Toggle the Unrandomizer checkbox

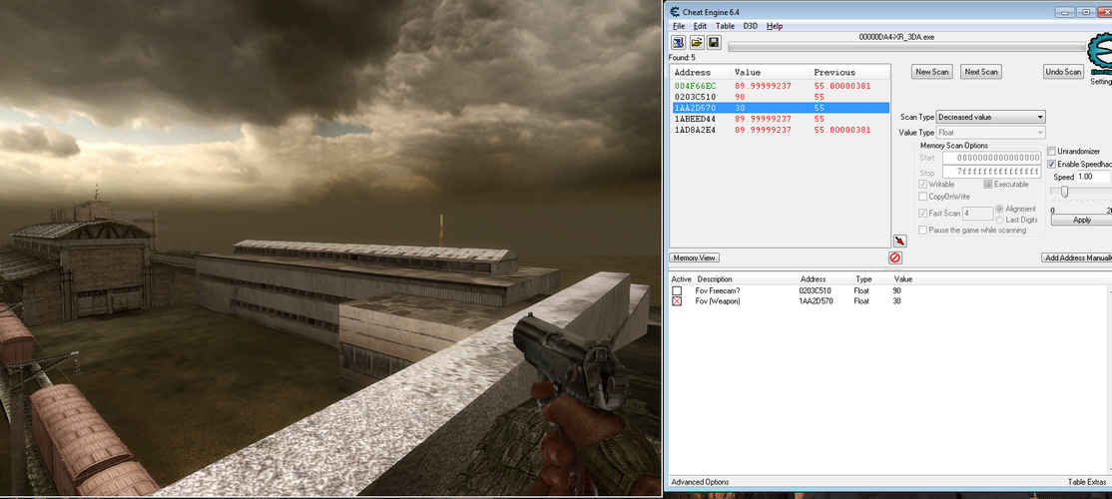pyautogui.click(x=1051, y=151)
